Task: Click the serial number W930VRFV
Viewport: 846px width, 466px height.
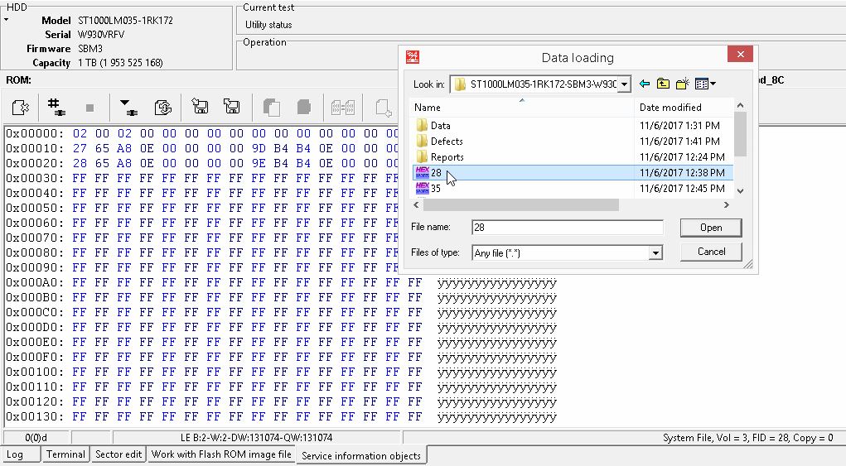Action: [101, 35]
